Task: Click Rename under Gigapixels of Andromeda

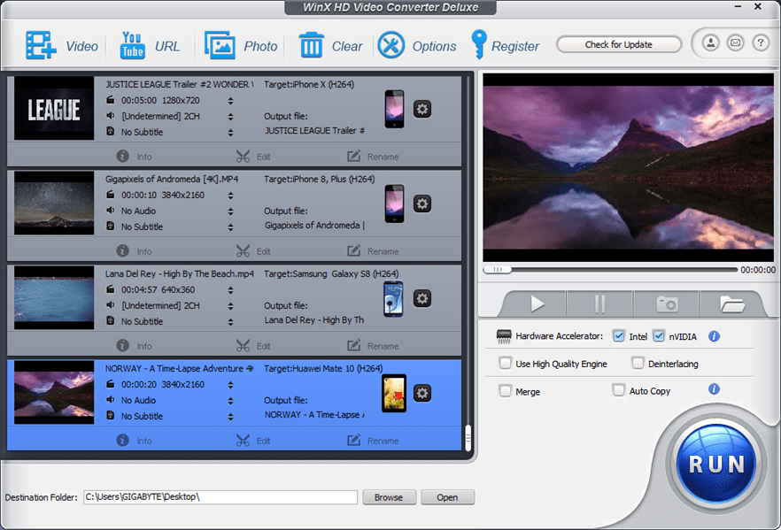Action: 373,251
